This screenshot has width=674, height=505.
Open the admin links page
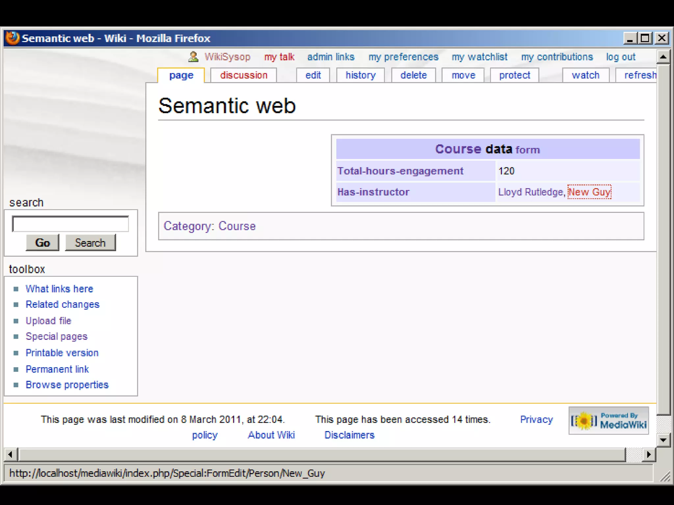coord(331,57)
